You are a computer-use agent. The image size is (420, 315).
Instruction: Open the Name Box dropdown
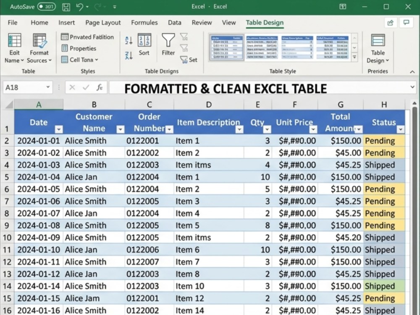point(48,87)
